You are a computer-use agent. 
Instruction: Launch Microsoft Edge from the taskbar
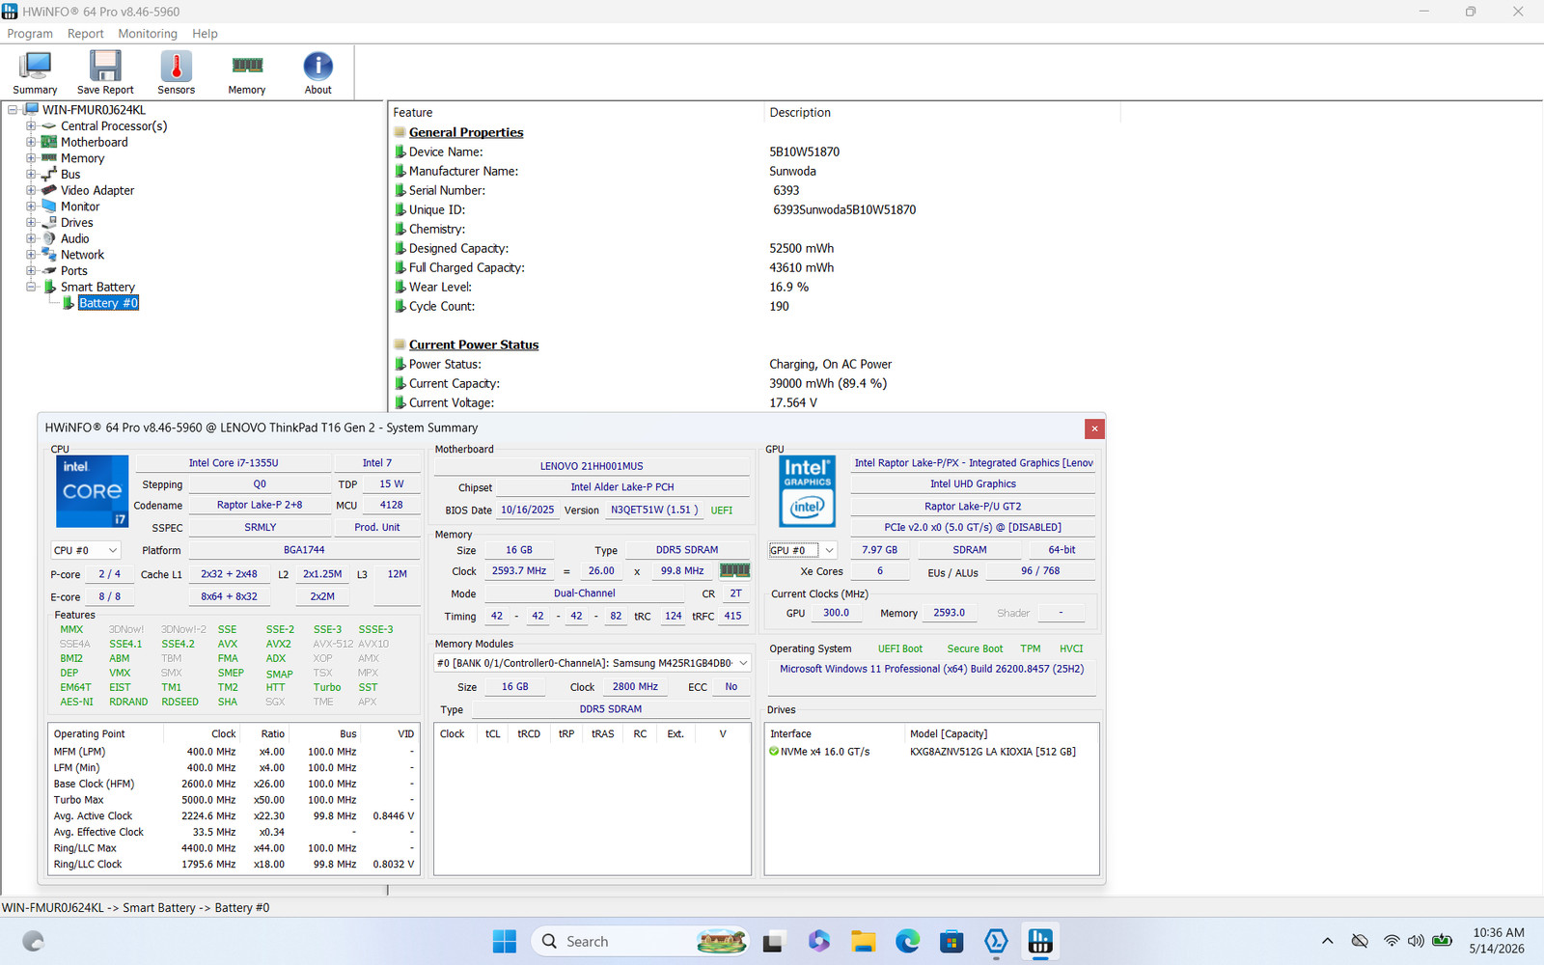pos(907,941)
